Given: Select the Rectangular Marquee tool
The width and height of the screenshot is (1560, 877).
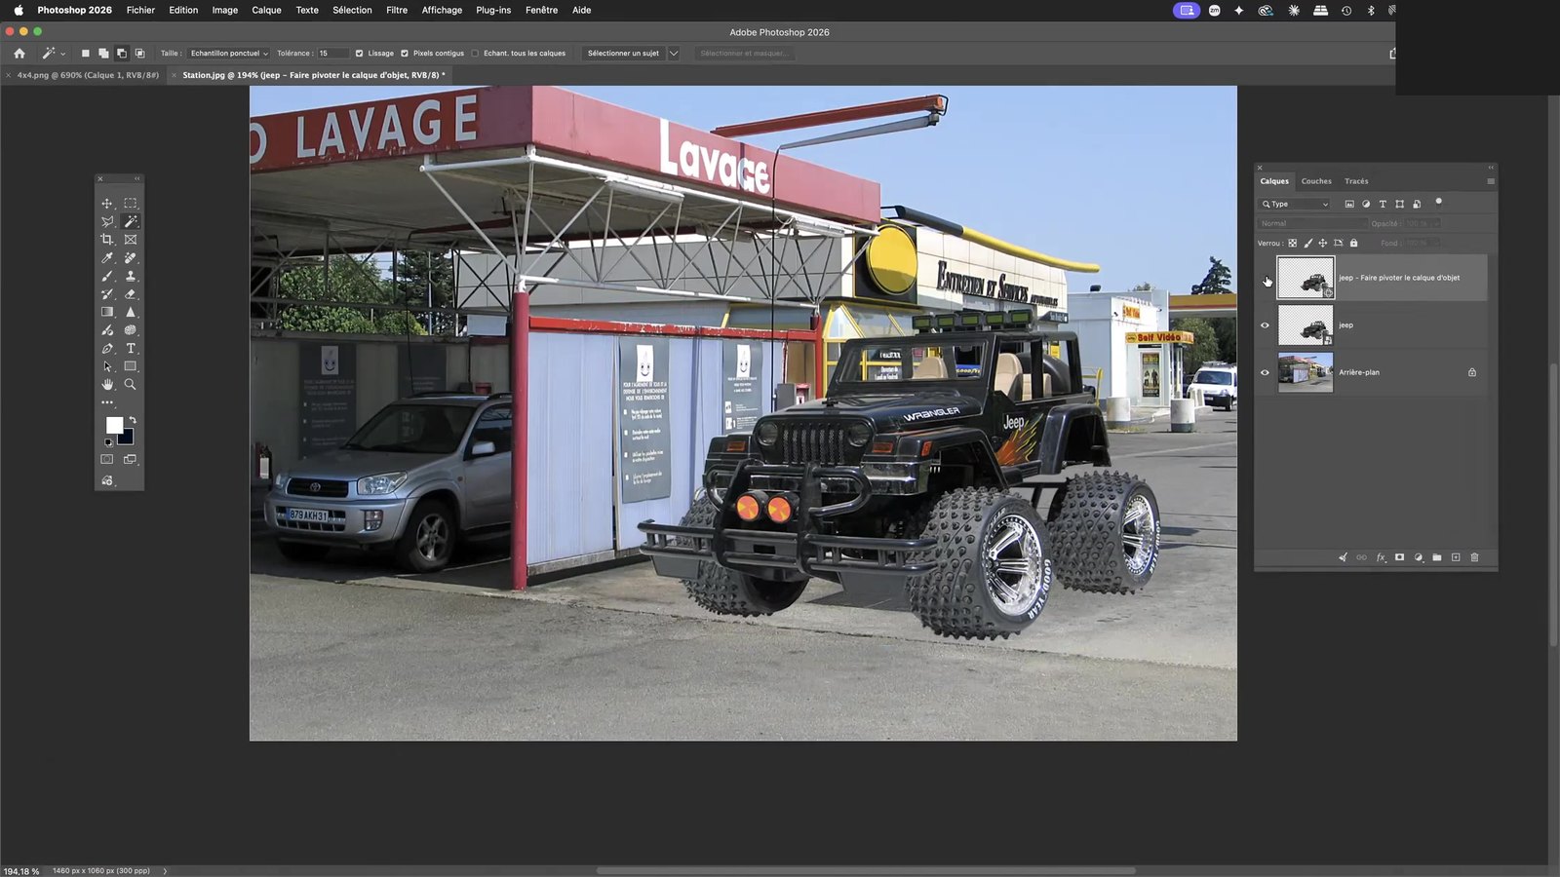Looking at the screenshot, I should (x=131, y=204).
